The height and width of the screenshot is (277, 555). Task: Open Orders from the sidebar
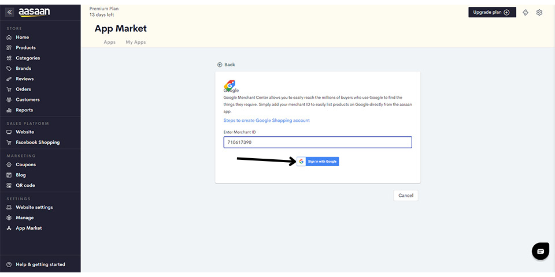tap(23, 89)
